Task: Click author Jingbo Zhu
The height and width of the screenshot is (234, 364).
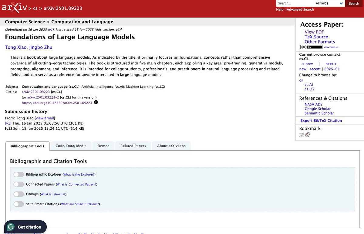Action: (x=40, y=47)
